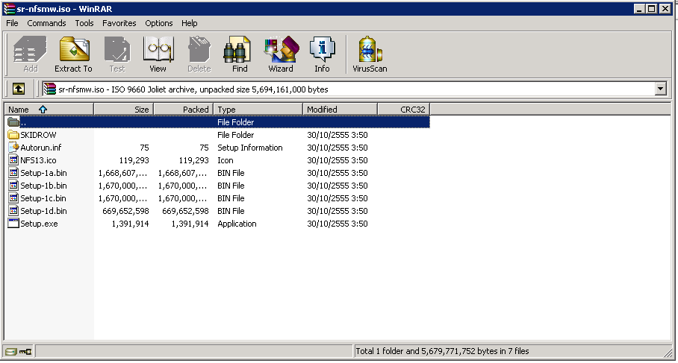
Task: Click the drive icon in status bar
Action: (10, 351)
